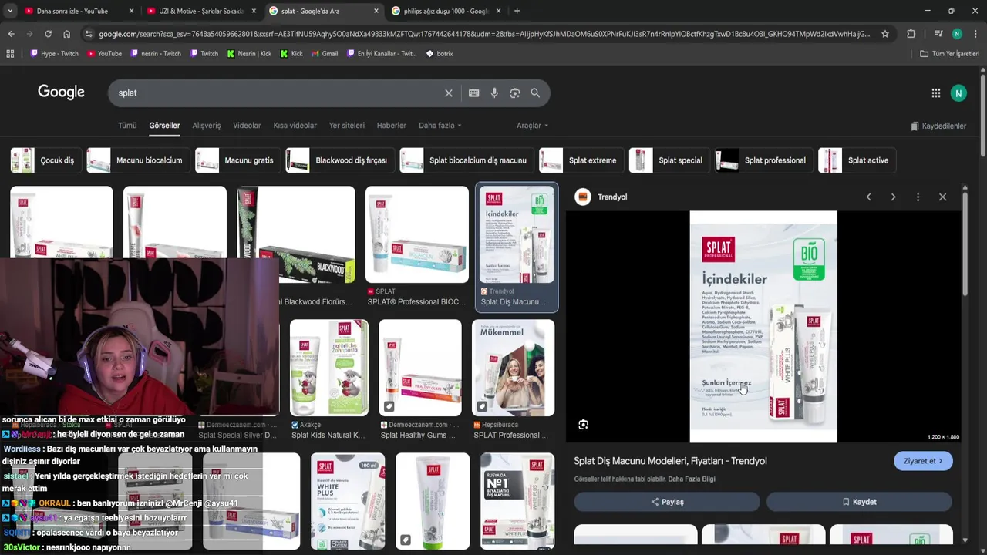
Task: Switch to the Alışveriş tab
Action: [x=206, y=126]
